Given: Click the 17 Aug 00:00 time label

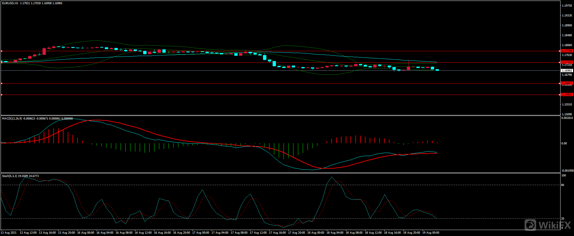Looking at the screenshot, I should [201, 233].
